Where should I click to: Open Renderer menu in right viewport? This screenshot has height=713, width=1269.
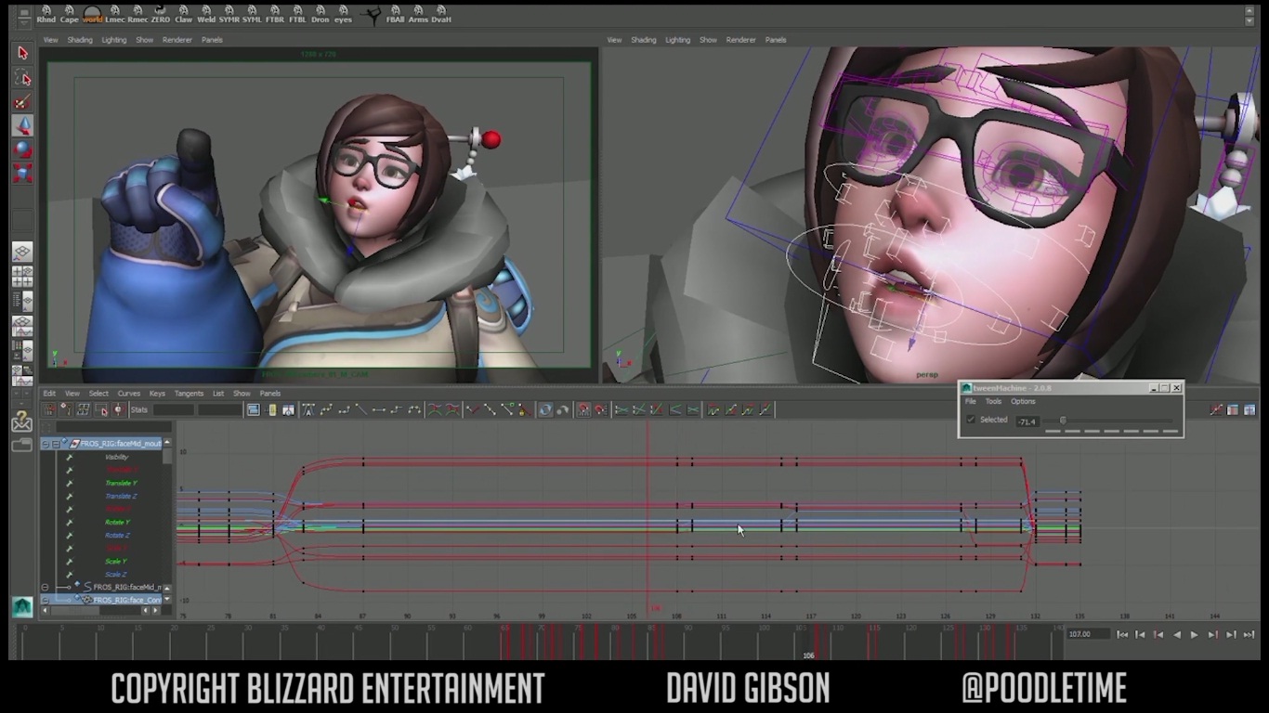(741, 40)
